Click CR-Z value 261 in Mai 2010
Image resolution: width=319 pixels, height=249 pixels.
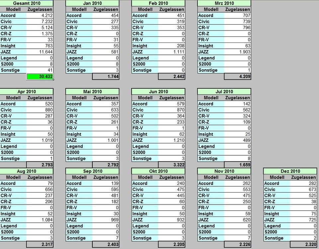106,122
